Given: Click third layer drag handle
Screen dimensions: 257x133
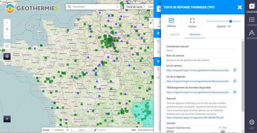Looking at the screenshot, I should 158,52.
